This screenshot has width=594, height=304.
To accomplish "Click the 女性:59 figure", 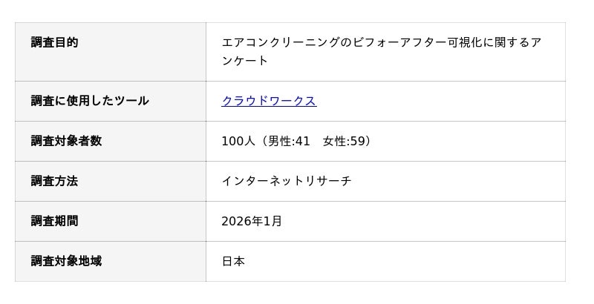I will [x=345, y=141].
